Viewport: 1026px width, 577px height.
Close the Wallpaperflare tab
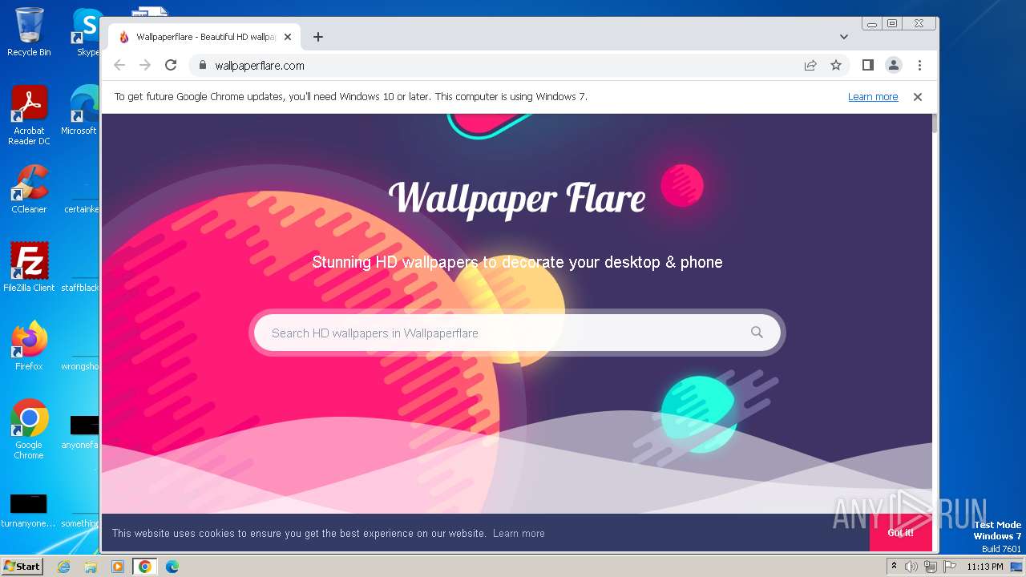288,37
